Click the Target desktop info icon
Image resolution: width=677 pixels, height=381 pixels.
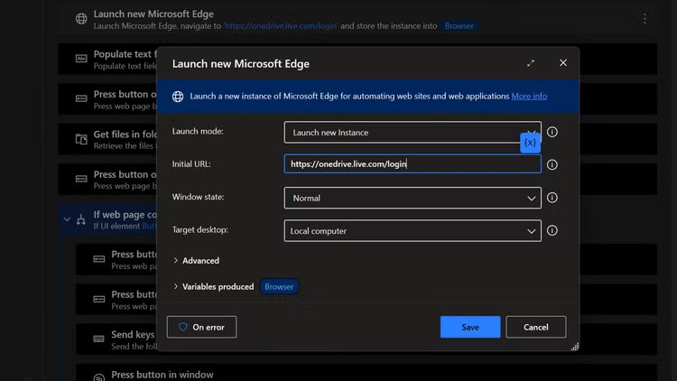pyautogui.click(x=552, y=230)
